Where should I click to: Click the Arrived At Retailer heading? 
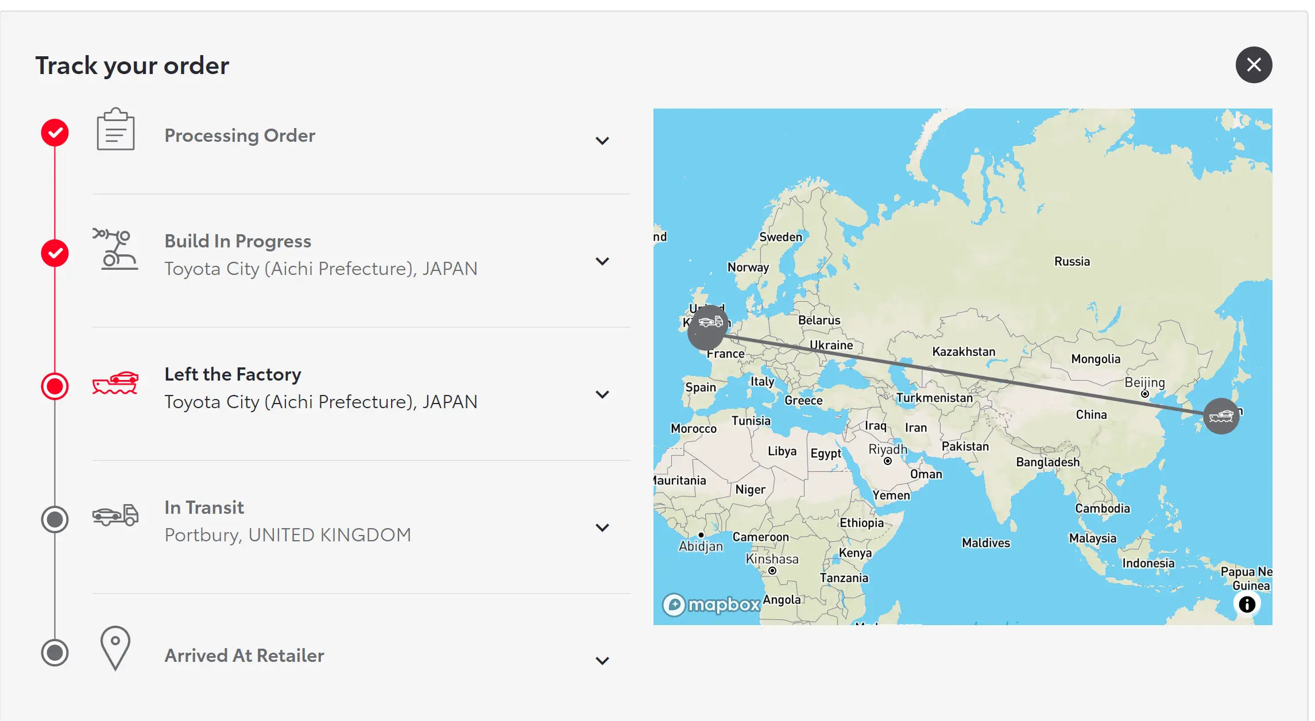(244, 656)
